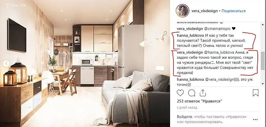Open vera_visdesign username in header
The image size is (266, 127).
tap(204, 11)
